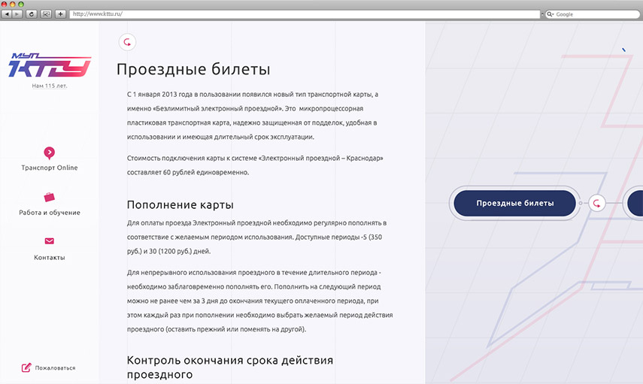Click the pink briefcase icon

[x=49, y=197]
